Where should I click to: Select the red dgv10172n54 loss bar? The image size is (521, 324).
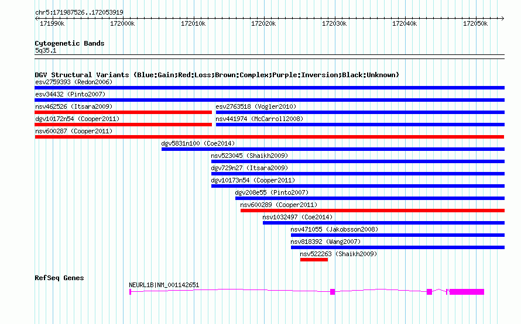pyautogui.click(x=124, y=125)
